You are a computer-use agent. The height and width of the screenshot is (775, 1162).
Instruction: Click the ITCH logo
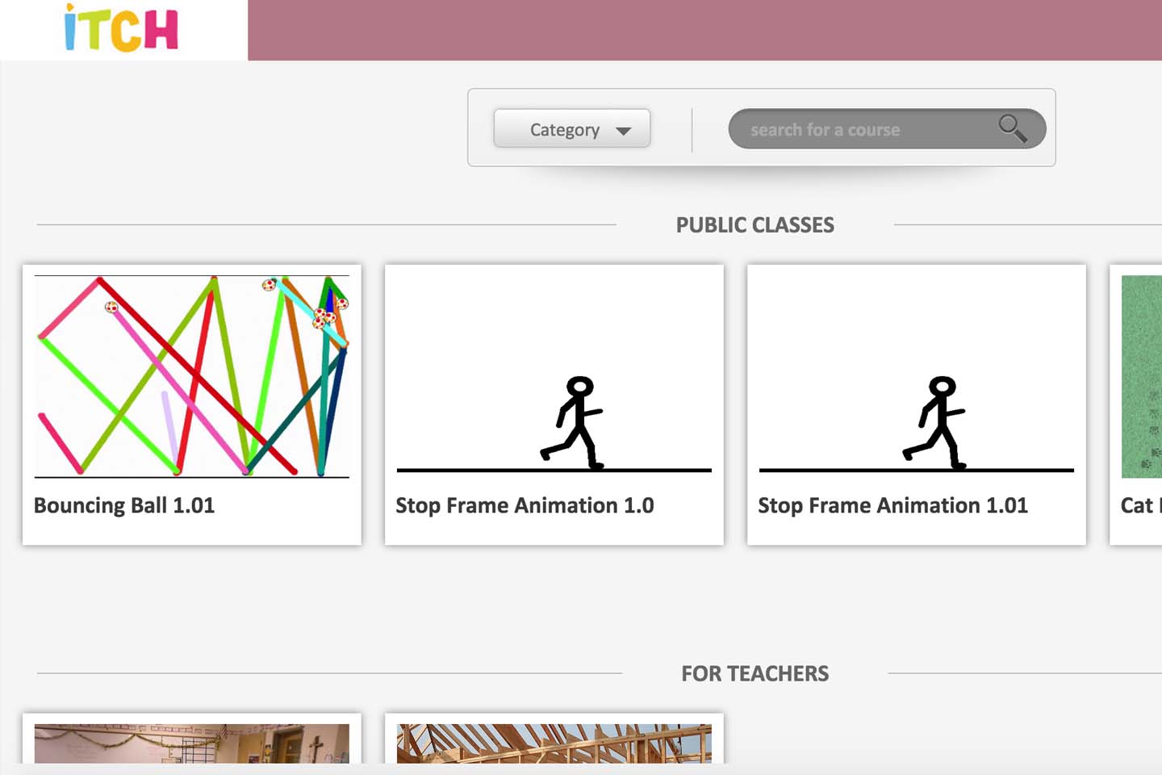(x=121, y=28)
